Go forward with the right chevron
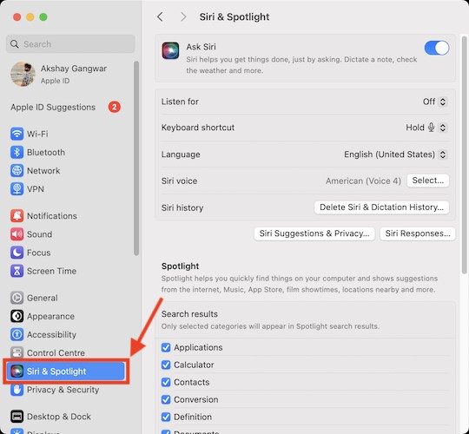The height and width of the screenshot is (434, 469). [183, 16]
